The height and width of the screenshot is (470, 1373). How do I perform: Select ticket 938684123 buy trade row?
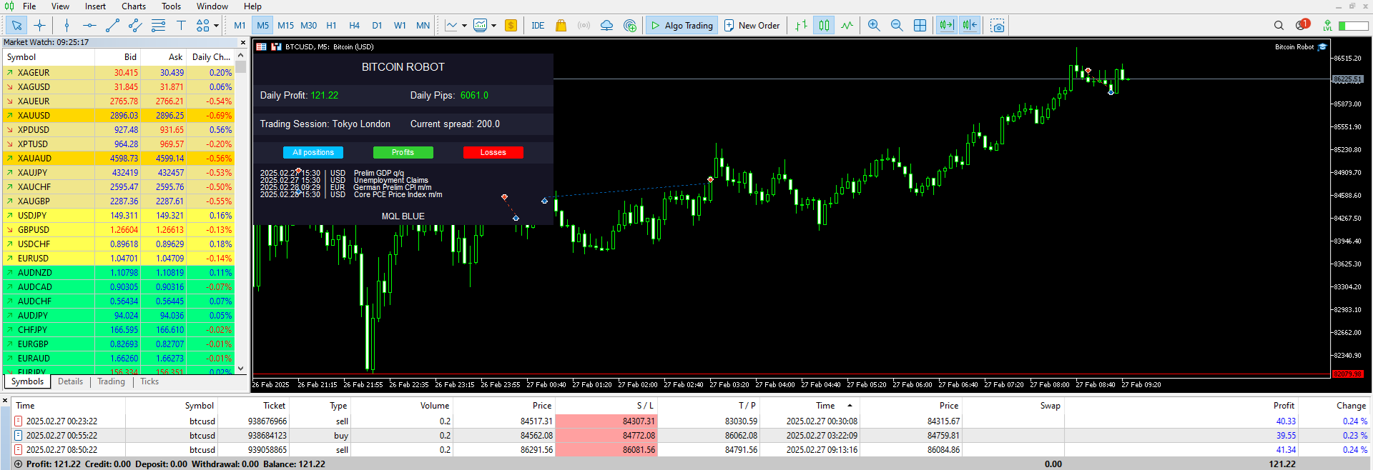point(692,435)
